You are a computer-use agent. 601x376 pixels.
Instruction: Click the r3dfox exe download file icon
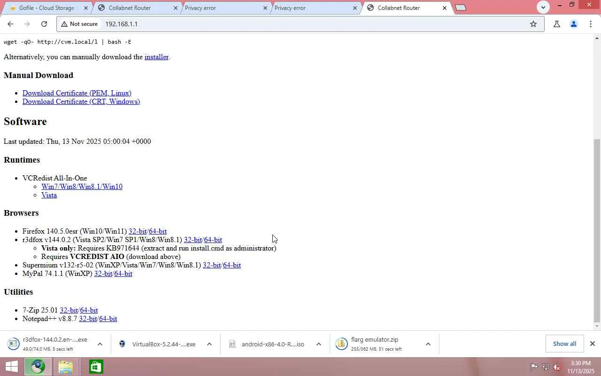(14, 344)
